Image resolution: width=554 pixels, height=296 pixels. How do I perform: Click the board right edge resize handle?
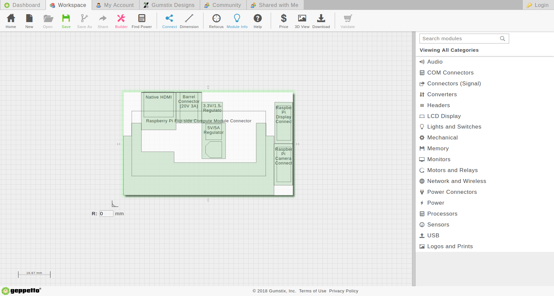[x=298, y=144]
